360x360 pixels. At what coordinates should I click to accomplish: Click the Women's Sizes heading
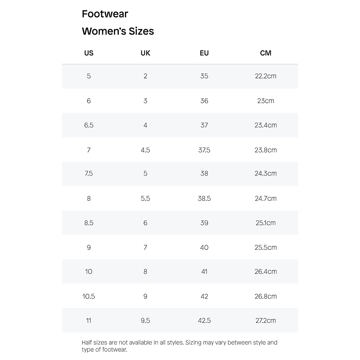tap(118, 31)
